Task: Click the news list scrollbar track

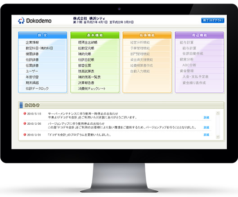Action: click(x=218, y=125)
